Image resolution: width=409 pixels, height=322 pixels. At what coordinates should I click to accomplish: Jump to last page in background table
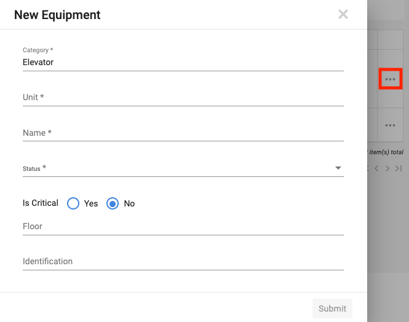pos(399,168)
